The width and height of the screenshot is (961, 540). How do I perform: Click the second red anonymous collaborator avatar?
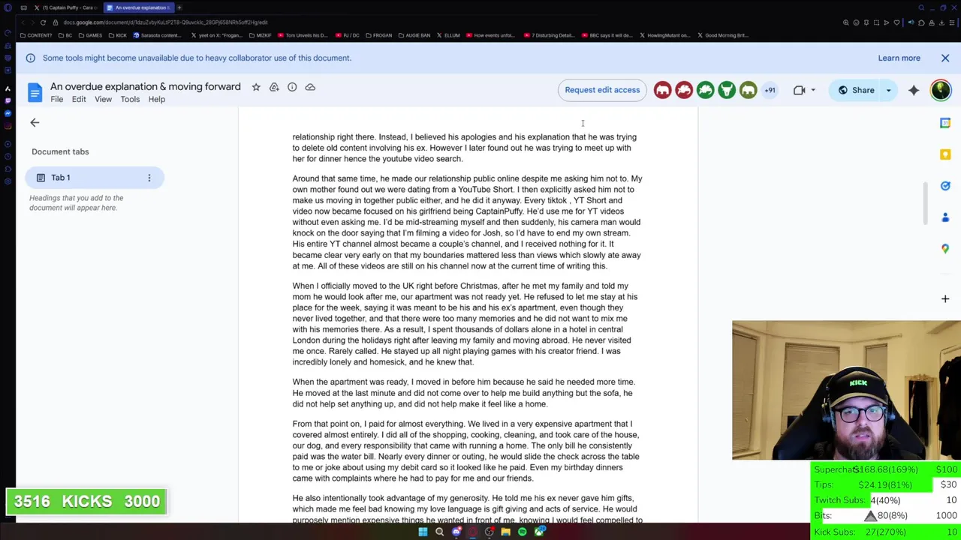pyautogui.click(x=684, y=90)
